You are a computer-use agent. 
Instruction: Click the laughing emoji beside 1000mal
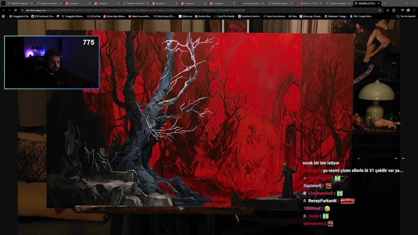(327, 209)
